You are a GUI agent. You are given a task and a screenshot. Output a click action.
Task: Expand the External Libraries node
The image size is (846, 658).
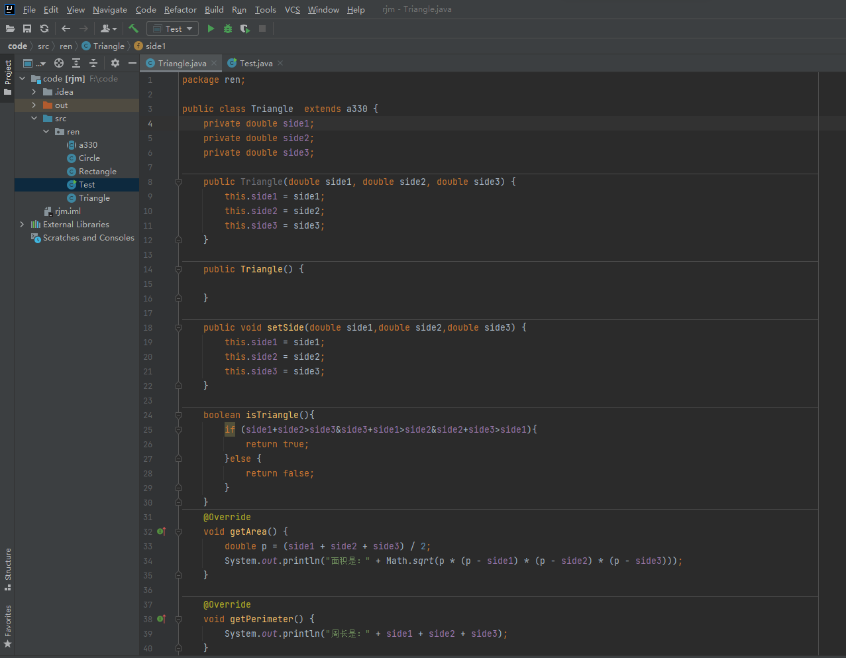[22, 225]
